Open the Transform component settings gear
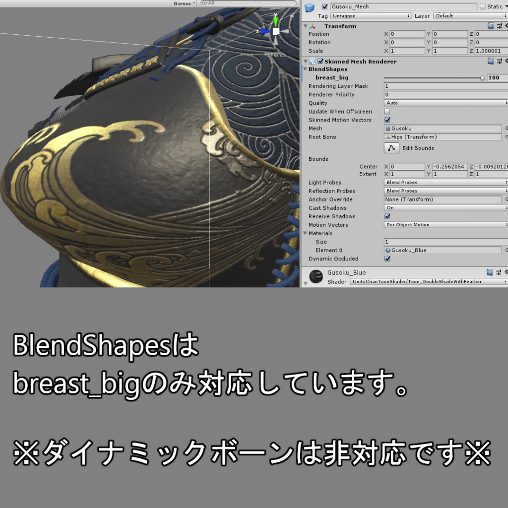The width and height of the screenshot is (508, 508). pos(506,26)
